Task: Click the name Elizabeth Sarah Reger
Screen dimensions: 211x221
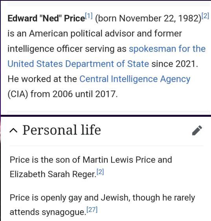Action: coord(52,174)
